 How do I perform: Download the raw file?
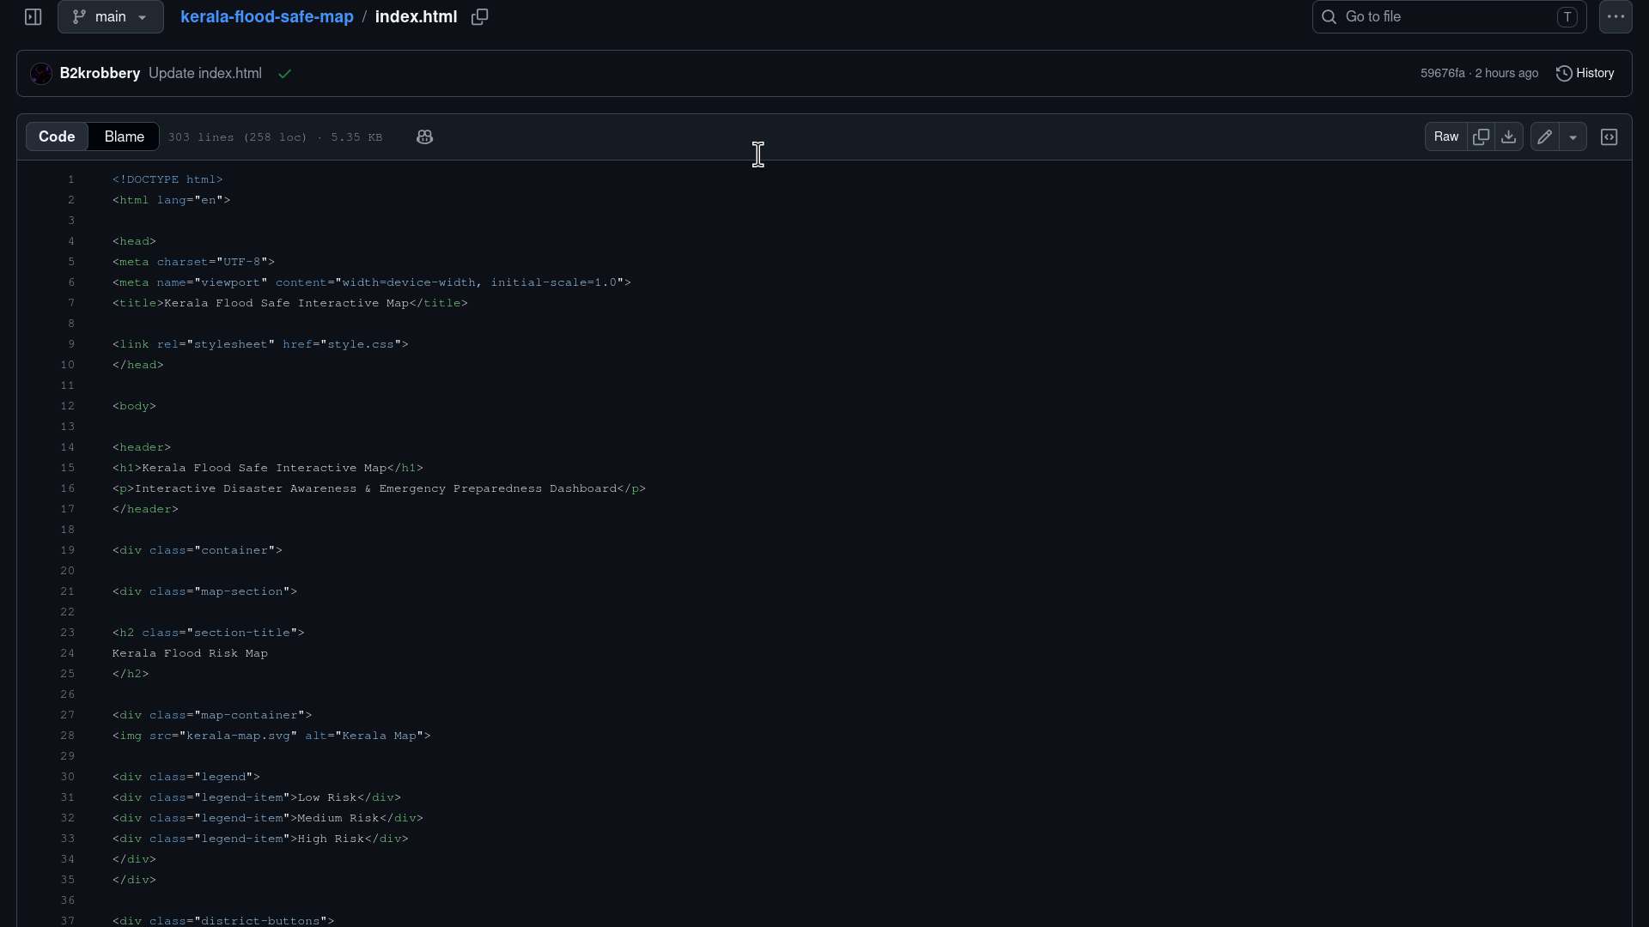[1508, 137]
